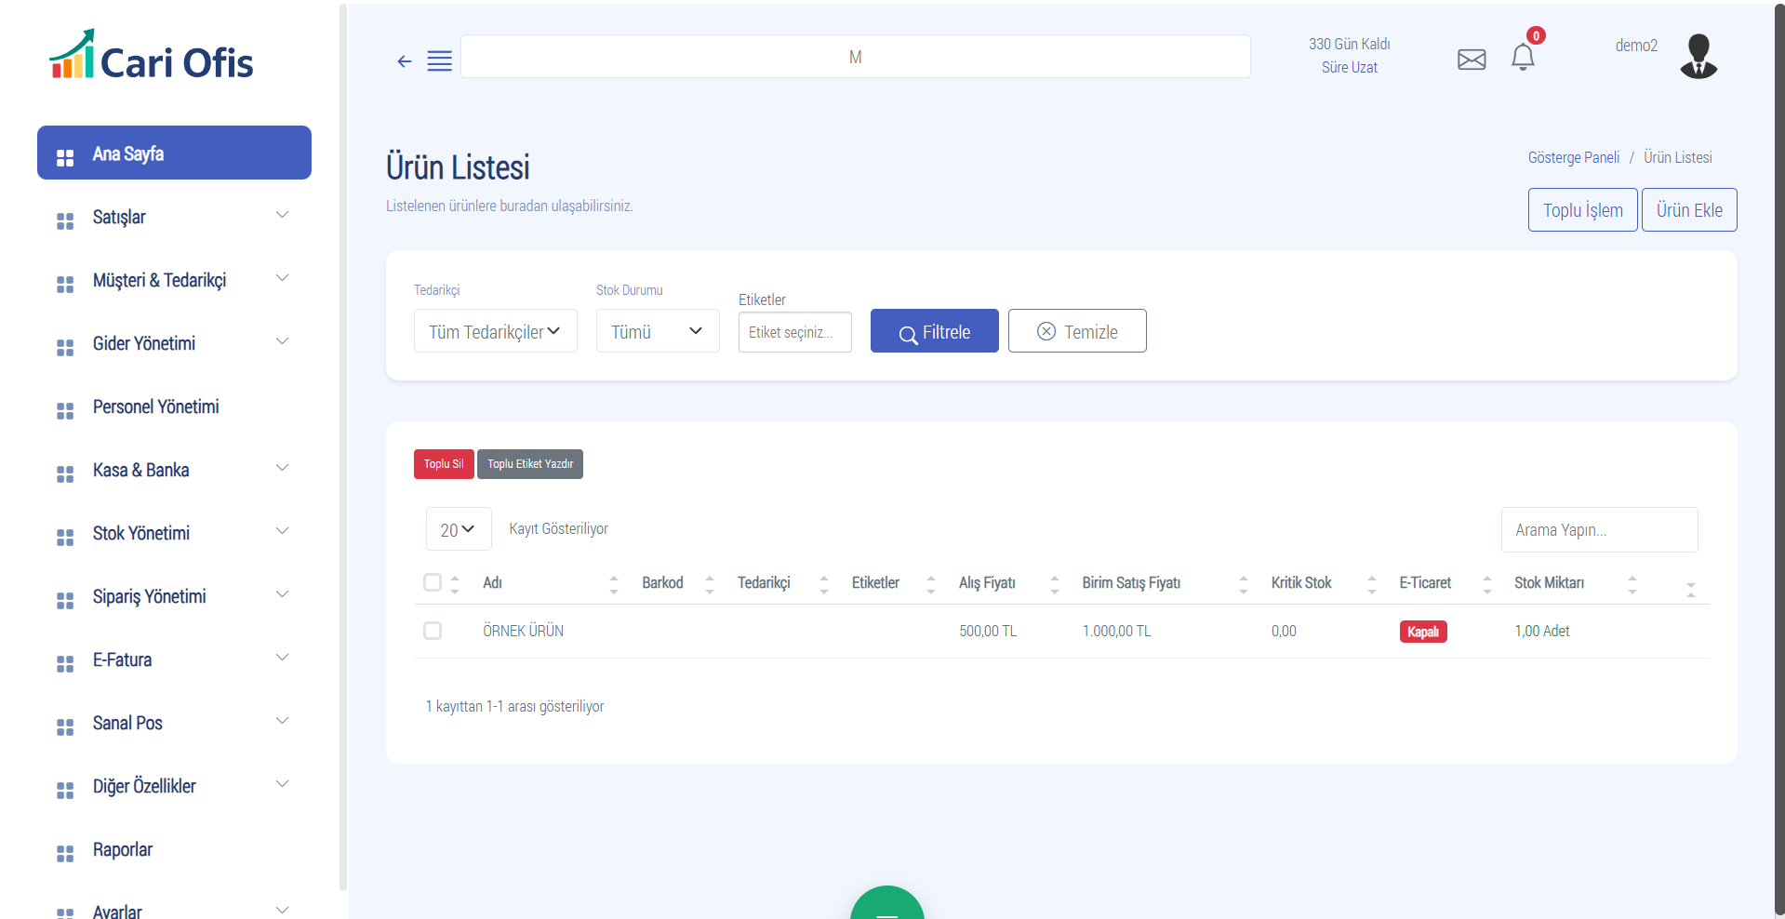Open the Tüm Tedarikçiler dropdown

[495, 331]
